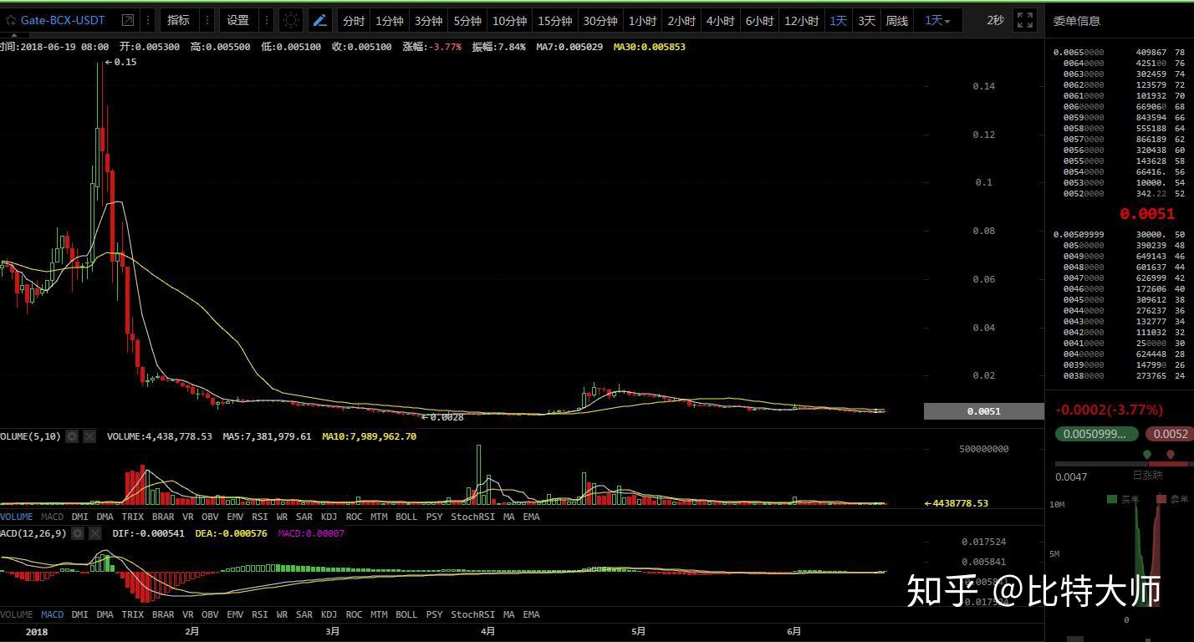Image resolution: width=1194 pixels, height=642 pixels.
Task: Select the 4小时 interval
Action: pyautogui.click(x=720, y=21)
